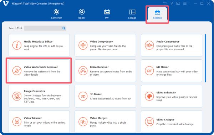Click the 3D Maker title text
Viewport: 214px width, 135px height.
coord(96,94)
